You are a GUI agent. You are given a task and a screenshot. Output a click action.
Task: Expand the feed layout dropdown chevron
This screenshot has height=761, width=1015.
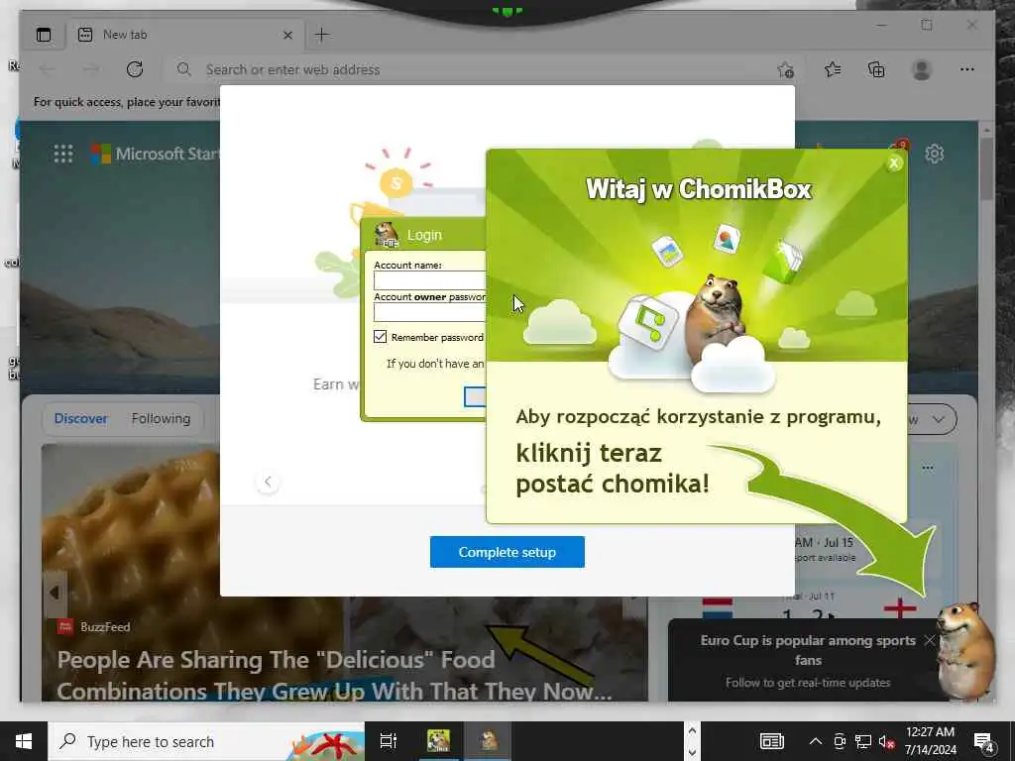click(x=938, y=419)
